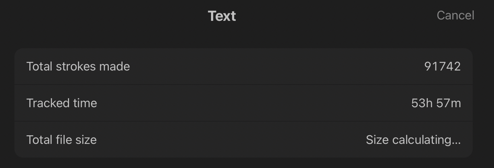Click the dark background below the statistics card

pos(244,163)
